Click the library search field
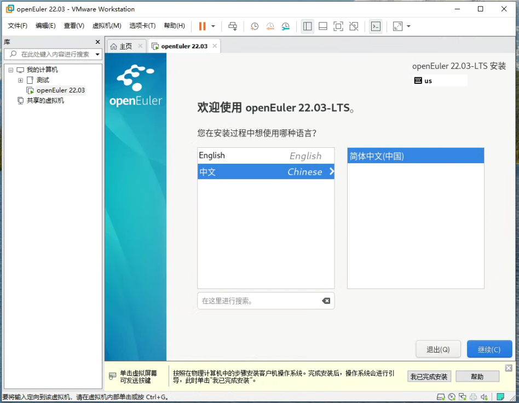 (53, 54)
